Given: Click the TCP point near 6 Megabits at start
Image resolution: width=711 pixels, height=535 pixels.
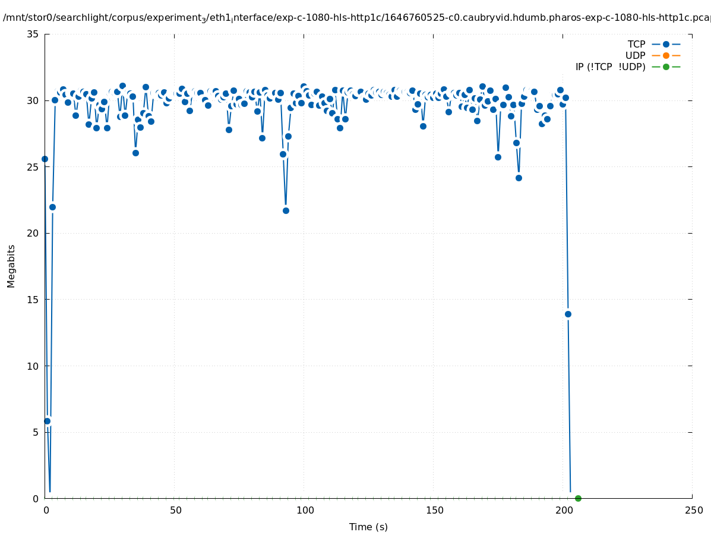Looking at the screenshot, I should click(x=48, y=421).
